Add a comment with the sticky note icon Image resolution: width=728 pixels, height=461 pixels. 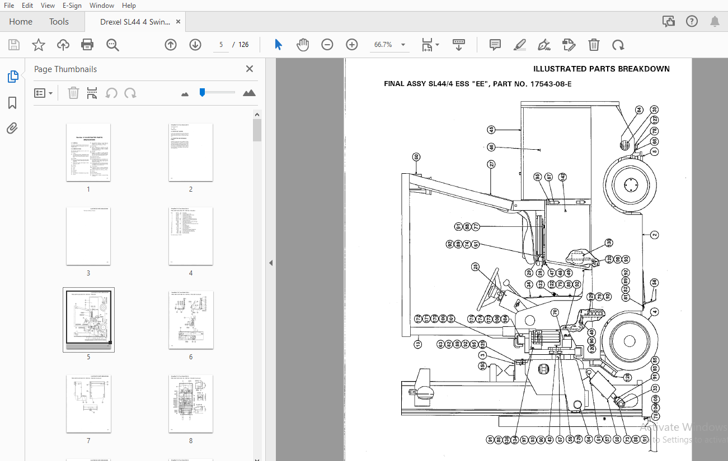coord(495,45)
